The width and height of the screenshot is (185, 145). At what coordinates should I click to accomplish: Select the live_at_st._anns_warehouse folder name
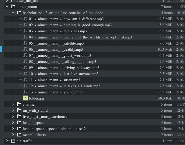[x=45, y=117]
